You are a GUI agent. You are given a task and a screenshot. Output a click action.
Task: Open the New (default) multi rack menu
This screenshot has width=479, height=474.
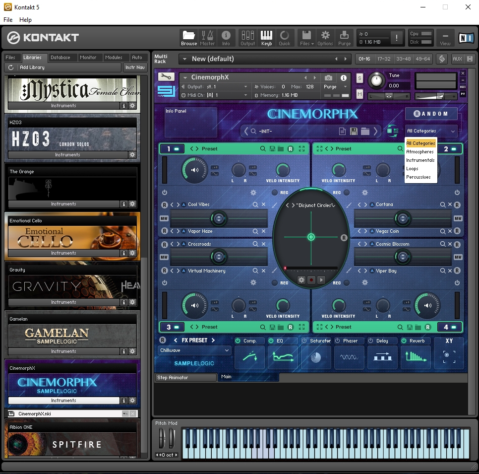184,59
